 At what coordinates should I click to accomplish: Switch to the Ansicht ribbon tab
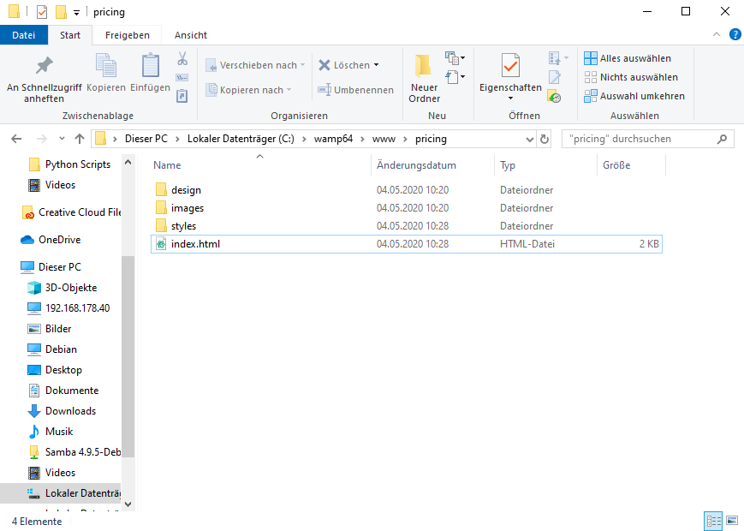[190, 35]
